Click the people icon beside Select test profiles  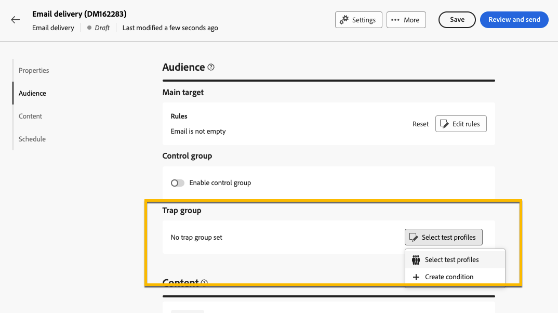[416, 260]
